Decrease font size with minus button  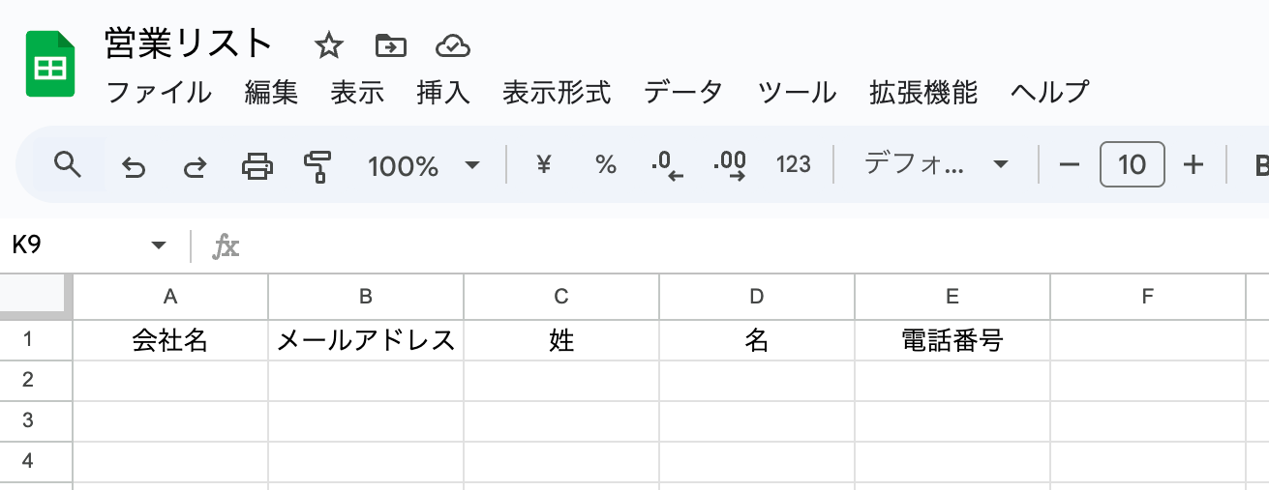point(1069,165)
